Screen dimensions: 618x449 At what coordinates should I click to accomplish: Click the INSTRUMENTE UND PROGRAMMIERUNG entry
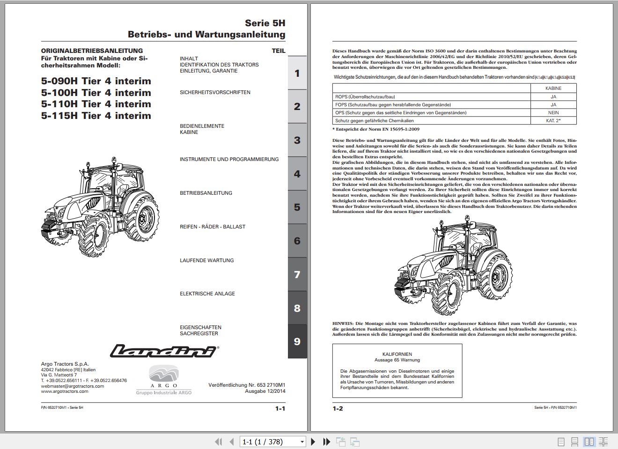229,160
